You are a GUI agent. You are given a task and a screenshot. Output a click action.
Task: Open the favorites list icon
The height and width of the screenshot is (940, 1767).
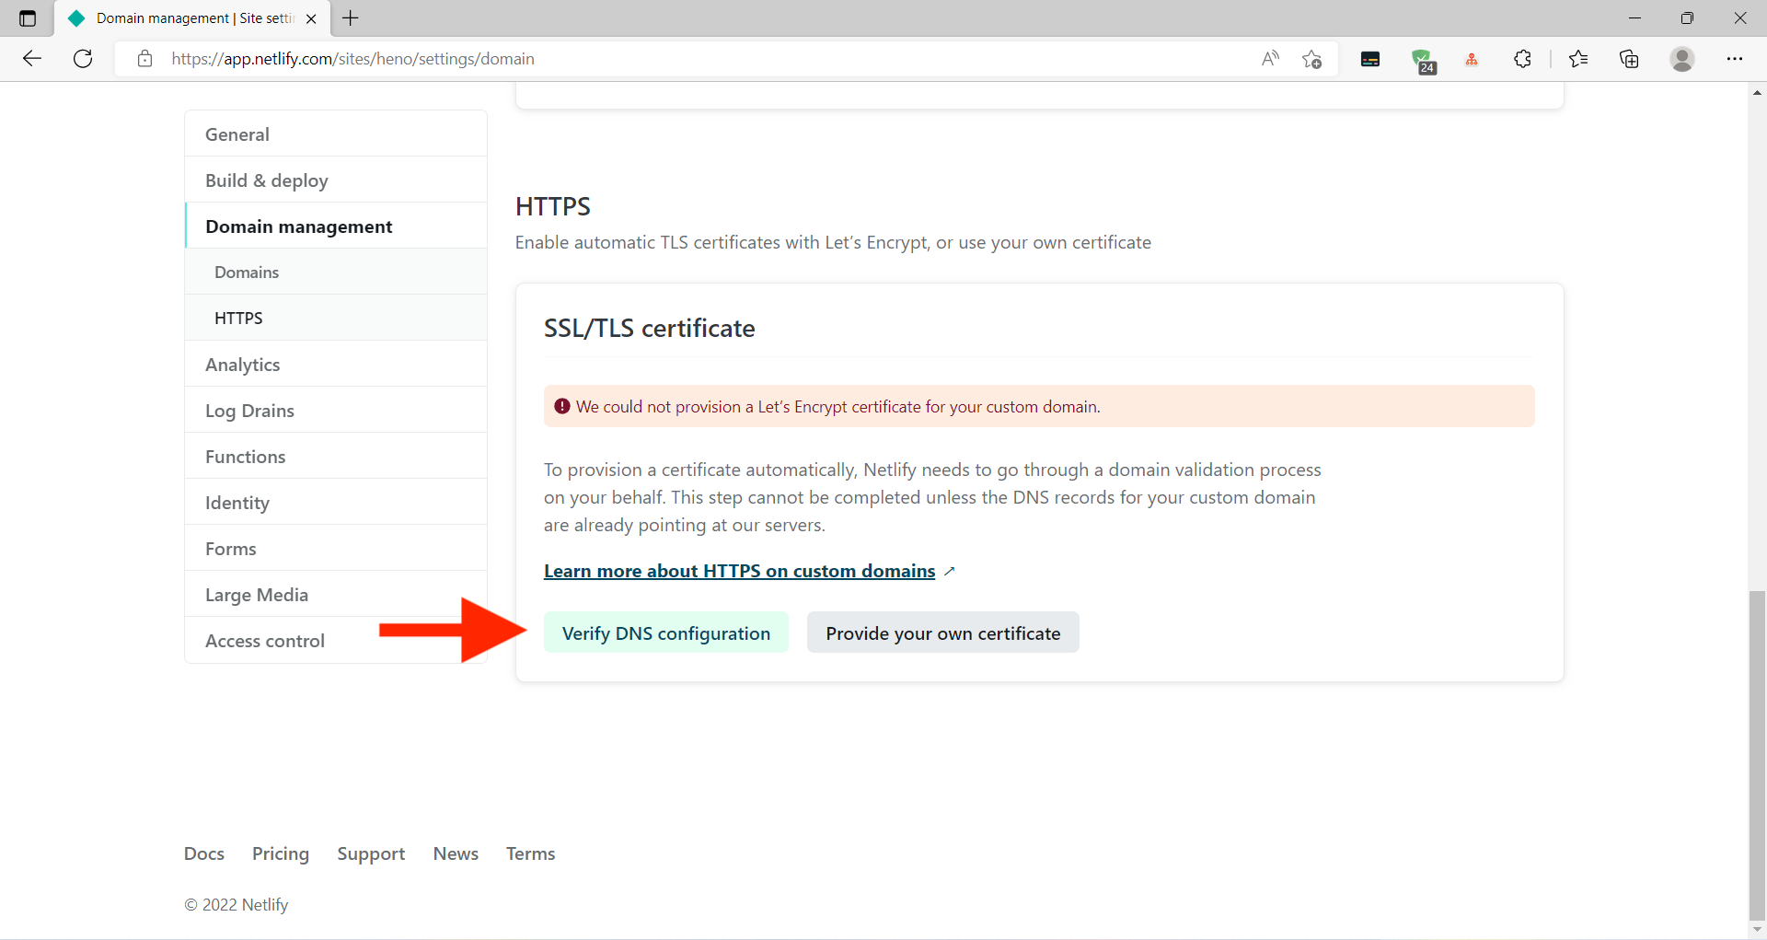point(1579,59)
